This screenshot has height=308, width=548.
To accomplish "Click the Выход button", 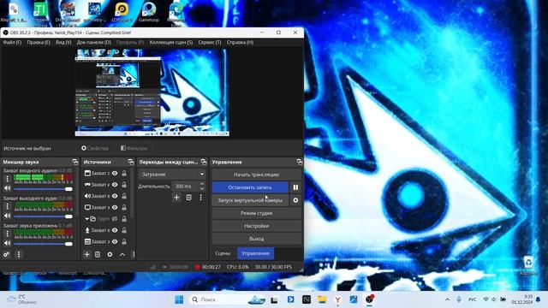I will click(257, 239).
